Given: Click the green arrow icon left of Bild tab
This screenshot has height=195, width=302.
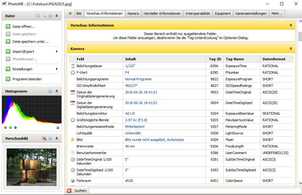Looking at the screenshot, I should pos(70,13).
